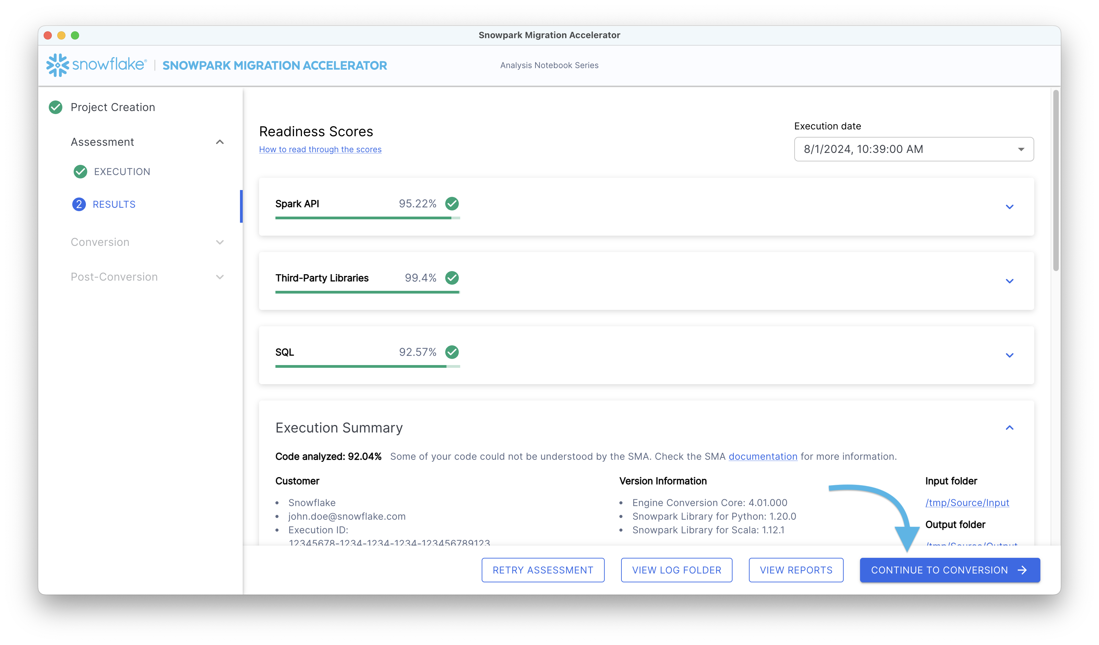Collapse the Execution Summary panel
Screen dimensions: 1099x645
pyautogui.click(x=1009, y=428)
